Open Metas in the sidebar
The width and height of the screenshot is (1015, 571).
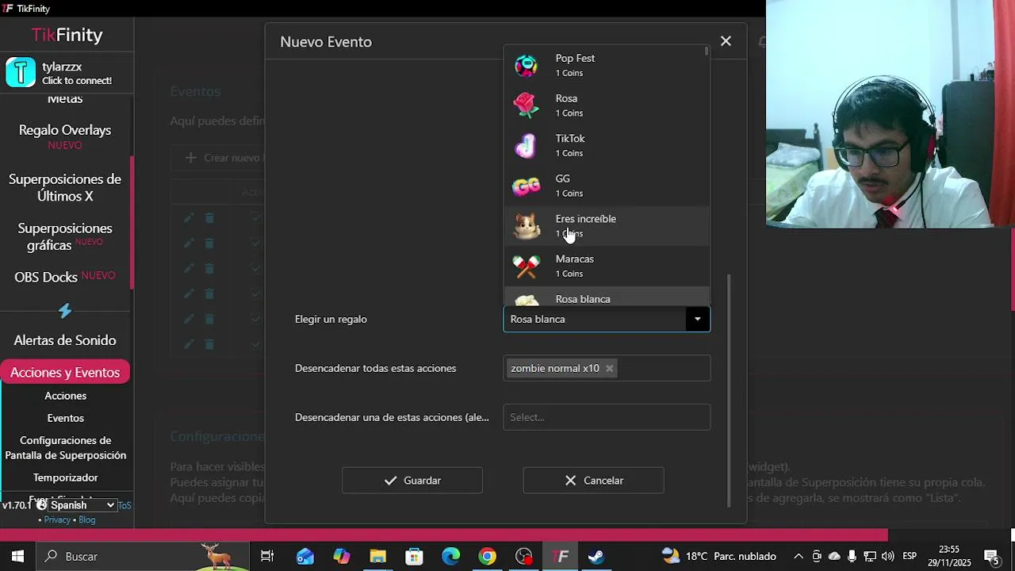click(65, 99)
